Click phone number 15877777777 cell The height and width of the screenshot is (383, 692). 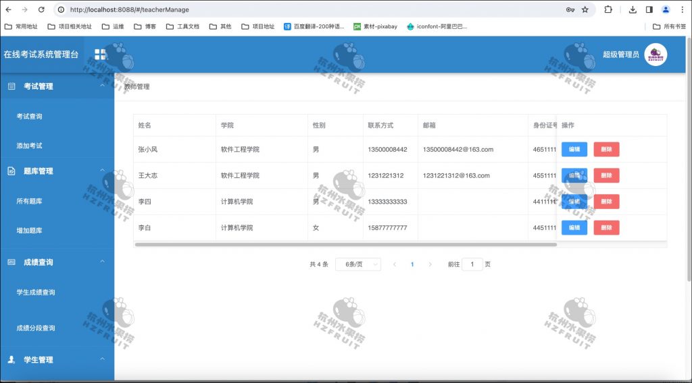[x=387, y=228]
